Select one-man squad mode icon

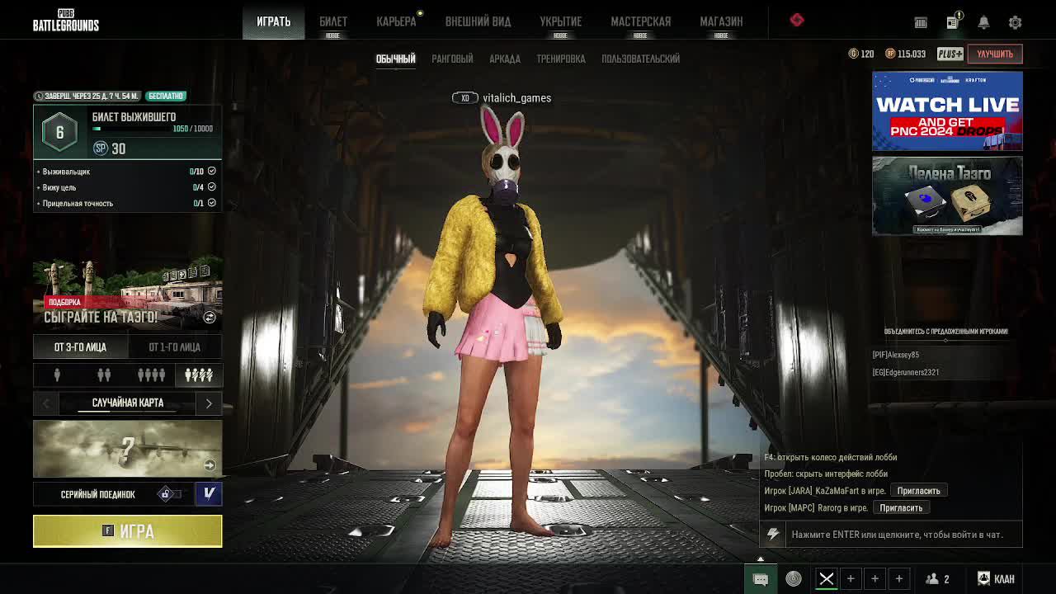point(199,375)
